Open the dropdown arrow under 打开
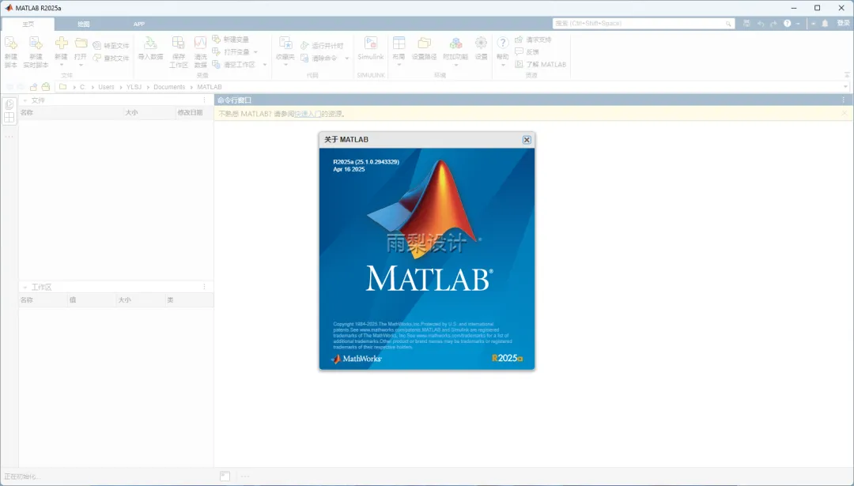Screen dimensions: 854x486 point(81,65)
